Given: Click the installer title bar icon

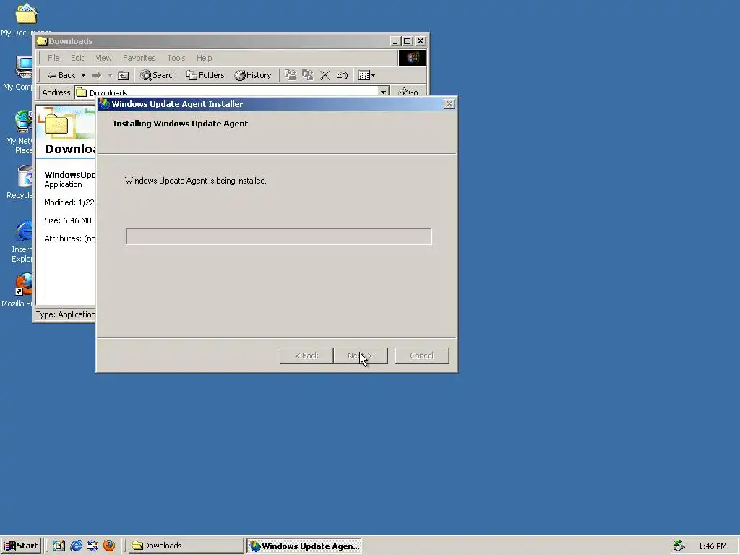Looking at the screenshot, I should pos(104,104).
